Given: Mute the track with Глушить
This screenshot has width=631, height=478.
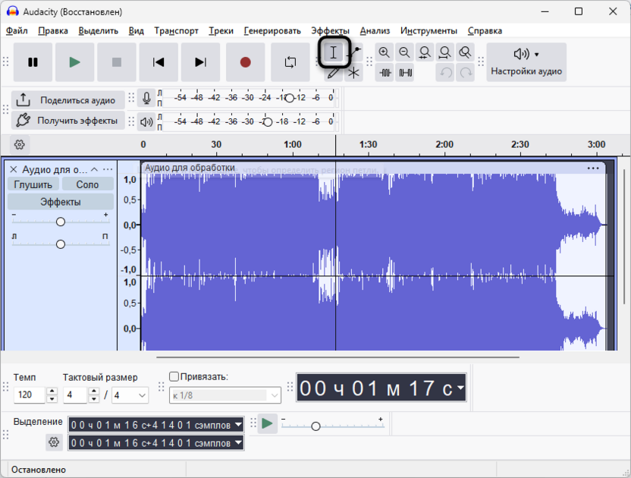Looking at the screenshot, I should click(x=33, y=184).
